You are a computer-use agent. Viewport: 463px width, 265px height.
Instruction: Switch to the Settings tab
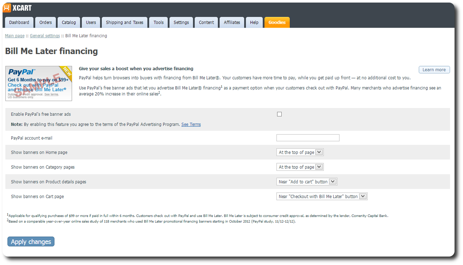pyautogui.click(x=181, y=22)
